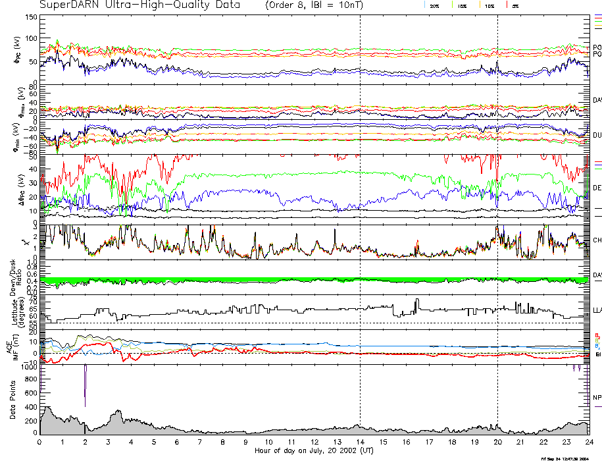Select hour 20 label on the time axis
The image size is (602, 461).
(497, 442)
